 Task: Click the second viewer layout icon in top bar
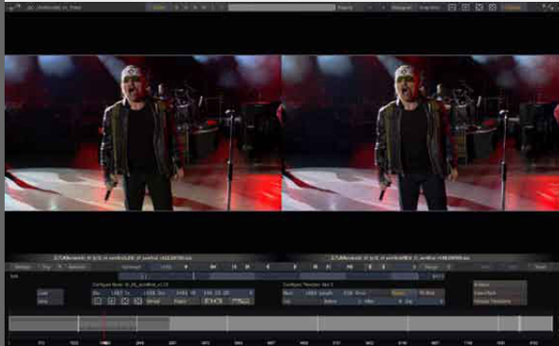(465, 8)
